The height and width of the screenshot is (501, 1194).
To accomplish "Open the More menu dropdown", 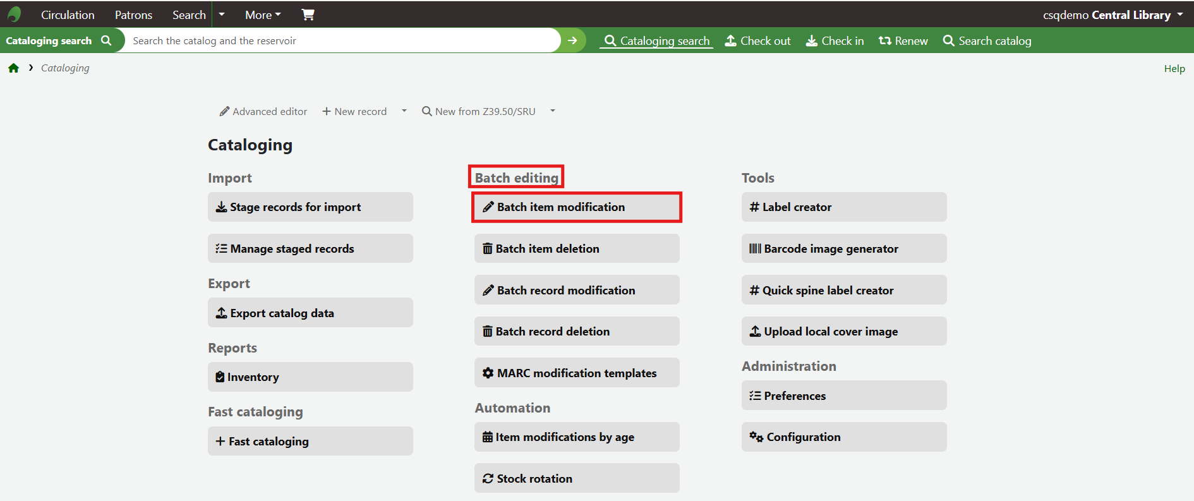I will tap(263, 15).
